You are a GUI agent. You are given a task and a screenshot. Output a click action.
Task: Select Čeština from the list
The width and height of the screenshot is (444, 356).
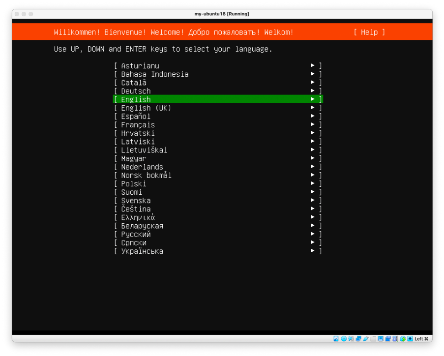[x=218, y=208]
